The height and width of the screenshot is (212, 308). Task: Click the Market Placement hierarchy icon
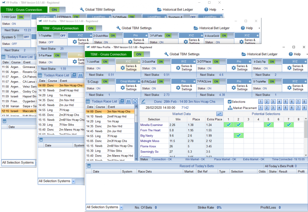[x=230, y=108]
